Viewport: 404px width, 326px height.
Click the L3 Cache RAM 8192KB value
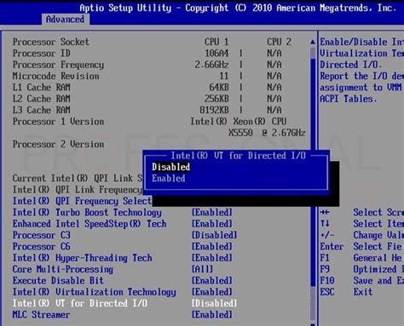[x=214, y=110]
